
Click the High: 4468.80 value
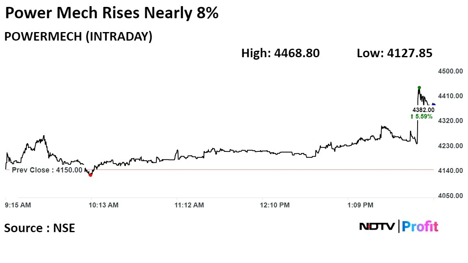coord(280,53)
